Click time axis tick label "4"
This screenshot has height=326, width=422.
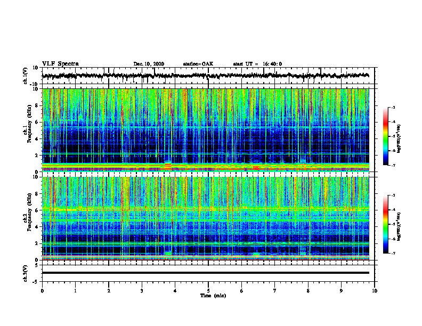(x=175, y=291)
